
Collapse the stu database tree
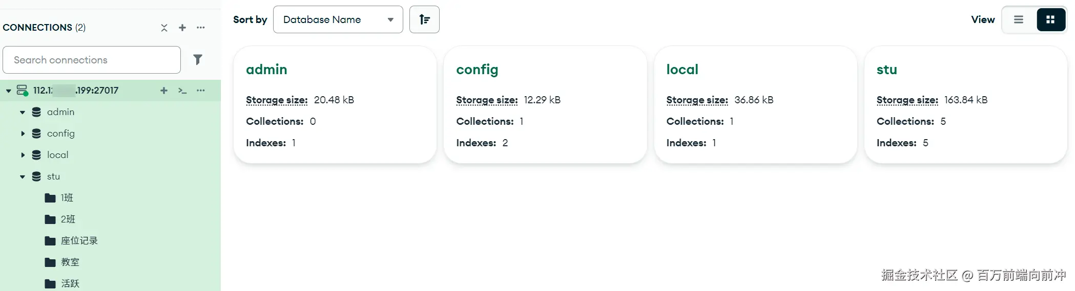click(x=23, y=177)
